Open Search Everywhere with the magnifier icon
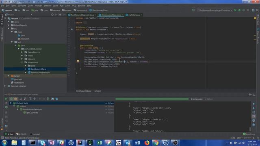This screenshot has width=260, height=146. (x=258, y=10)
